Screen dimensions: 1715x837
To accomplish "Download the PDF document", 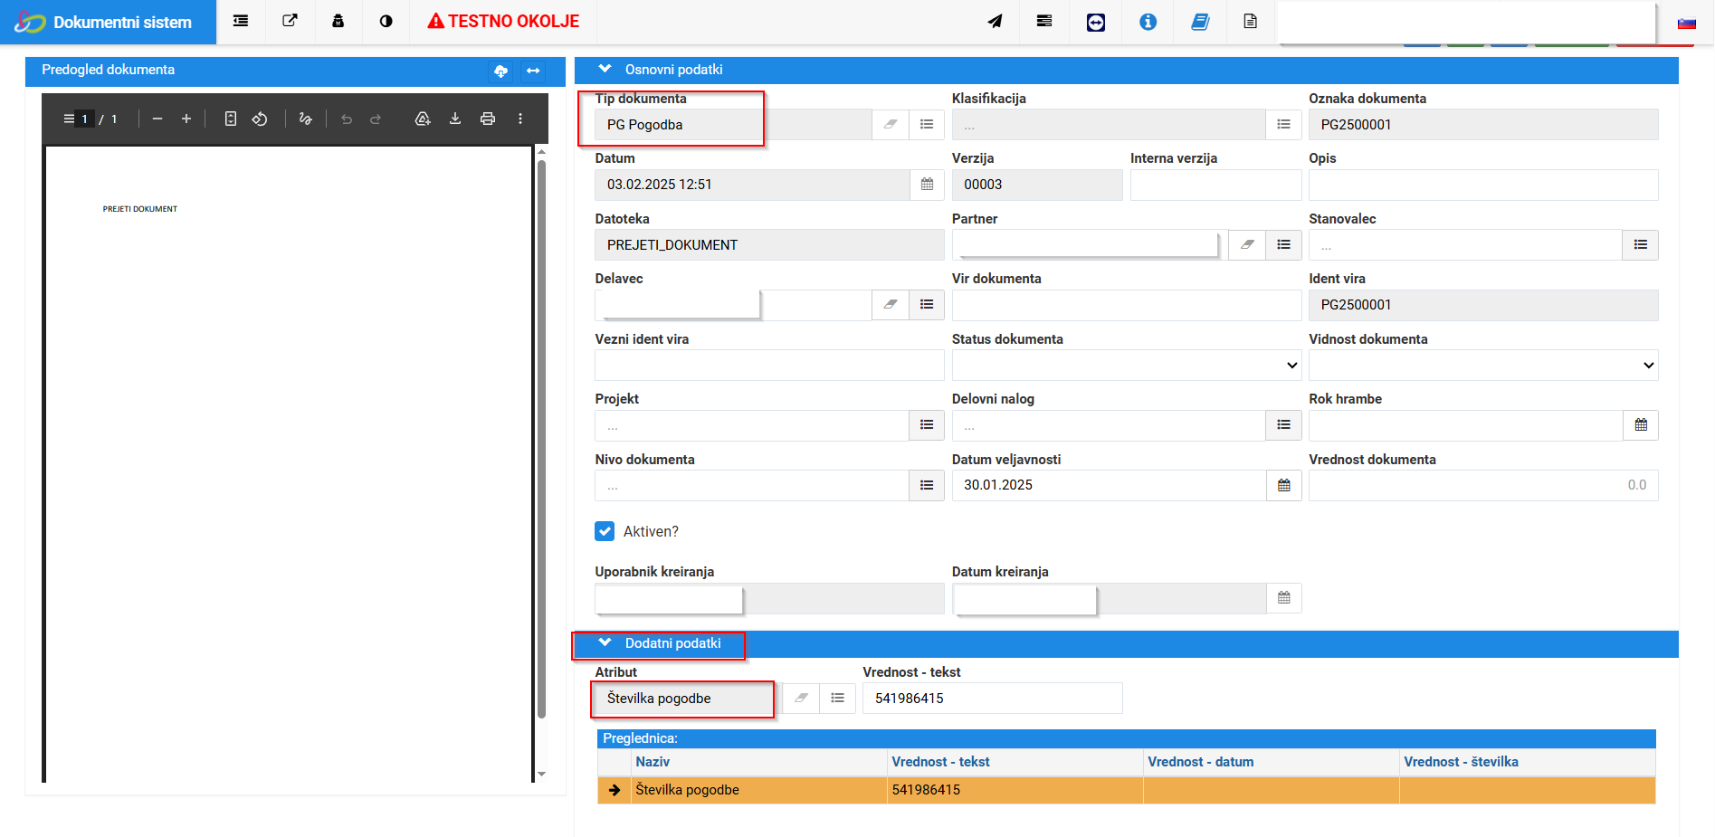I will (x=455, y=119).
